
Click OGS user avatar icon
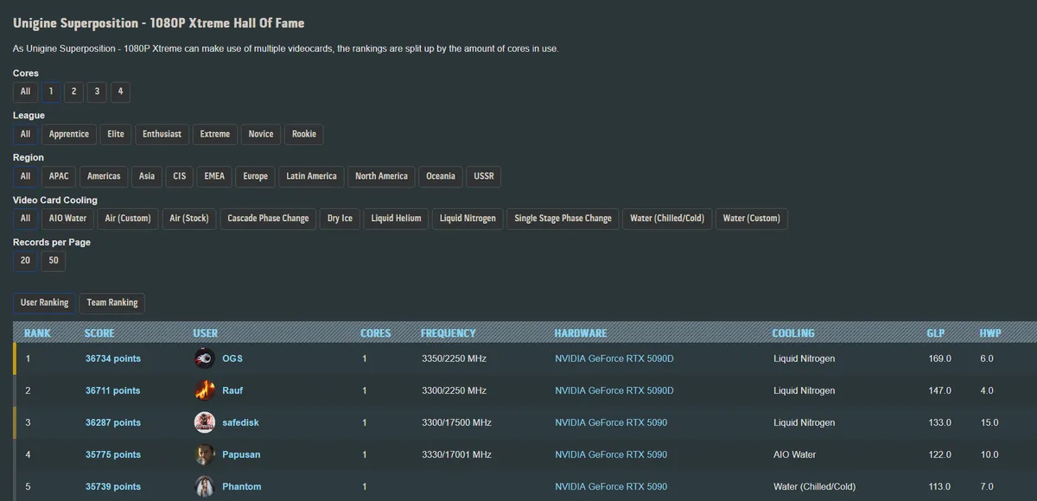pyautogui.click(x=204, y=358)
